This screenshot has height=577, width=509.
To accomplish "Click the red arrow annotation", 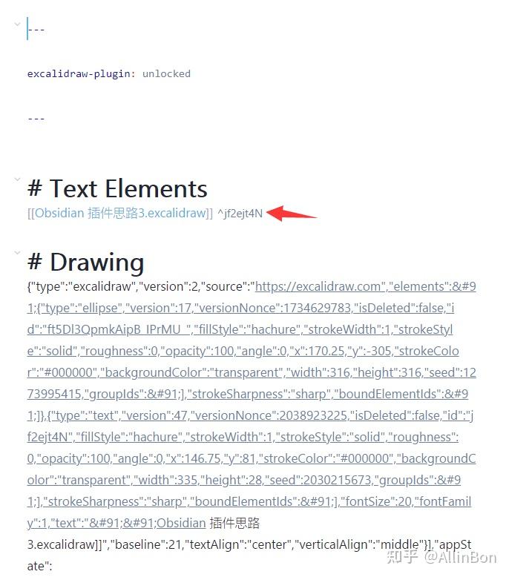I will 292,214.
